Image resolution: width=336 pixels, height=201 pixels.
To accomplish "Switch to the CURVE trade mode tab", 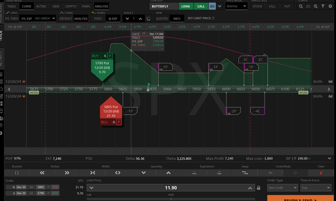I will click(27, 6).
